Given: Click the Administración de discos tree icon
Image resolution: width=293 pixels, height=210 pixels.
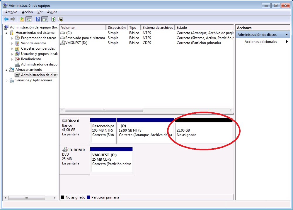Looking at the screenshot, I should [x=17, y=75].
